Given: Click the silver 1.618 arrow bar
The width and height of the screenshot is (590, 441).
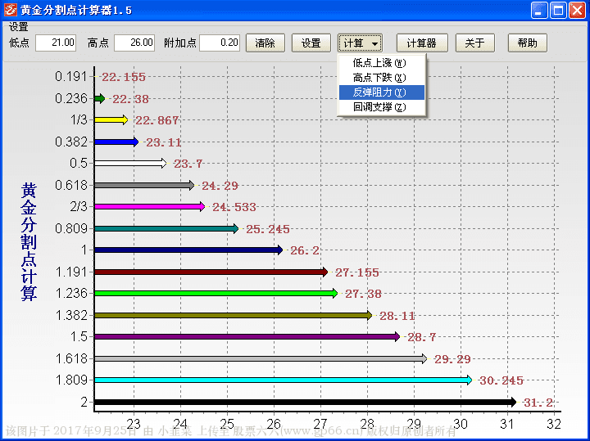Looking at the screenshot, I should tap(261, 358).
